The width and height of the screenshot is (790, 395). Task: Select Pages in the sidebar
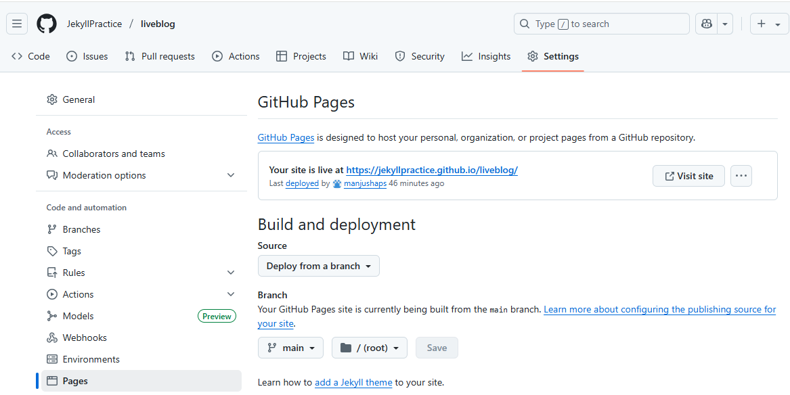(x=141, y=381)
